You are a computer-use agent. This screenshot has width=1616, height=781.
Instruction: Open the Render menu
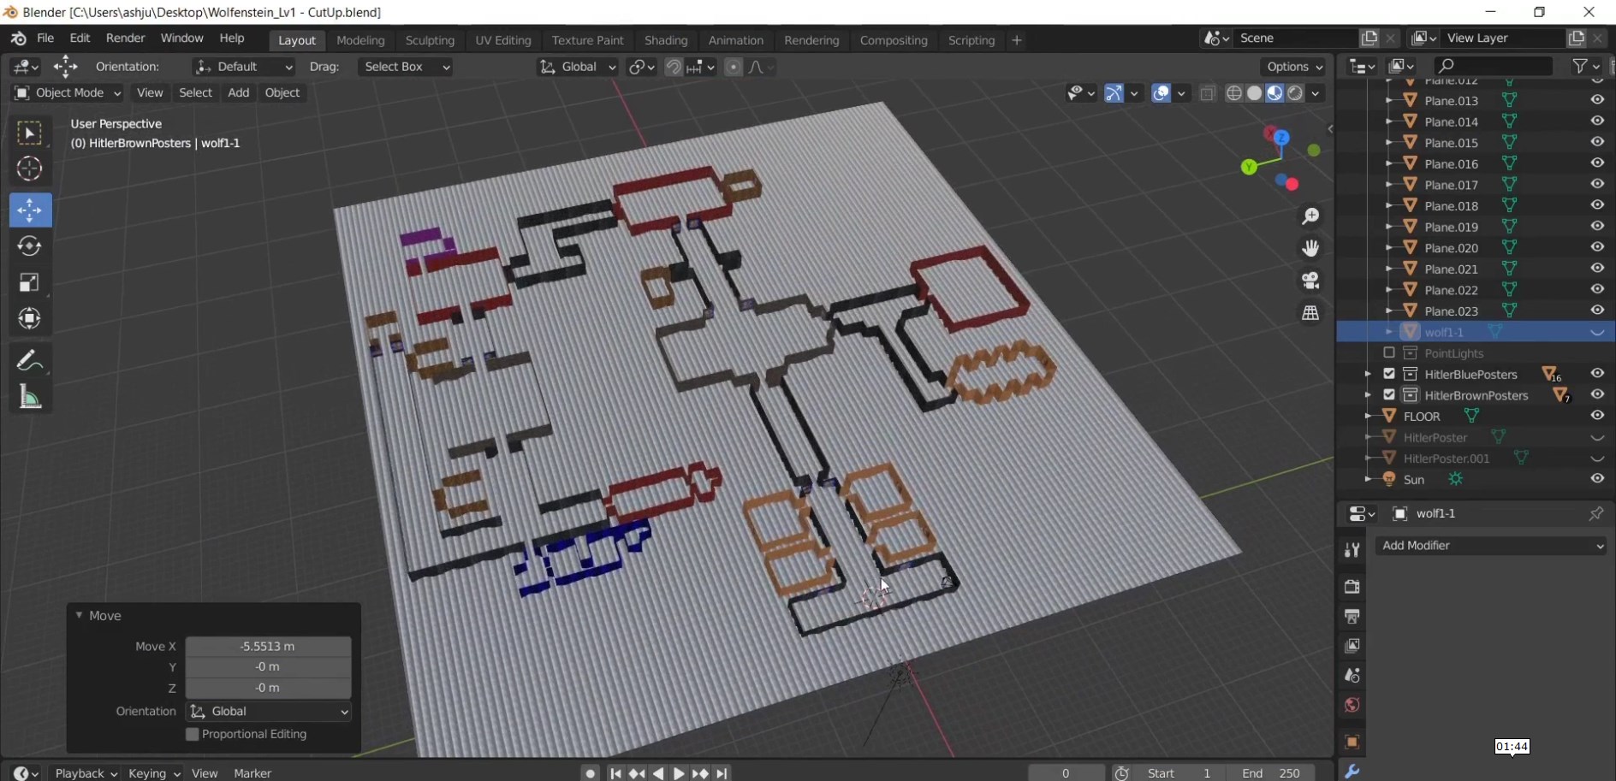click(125, 38)
